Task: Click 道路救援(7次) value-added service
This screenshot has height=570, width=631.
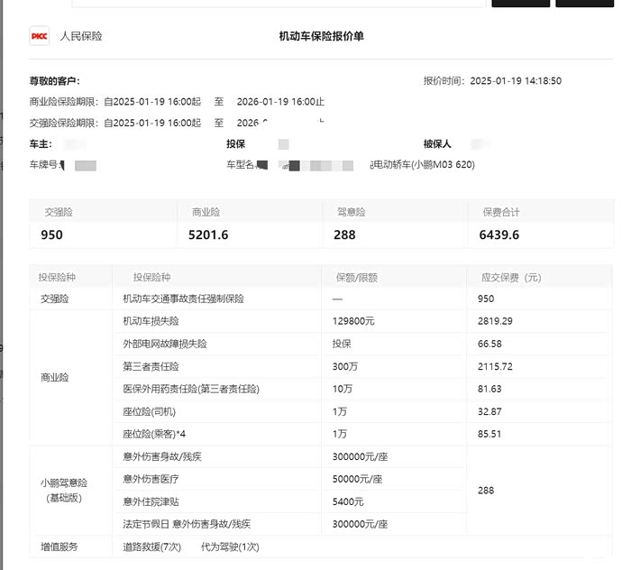Action: (152, 547)
